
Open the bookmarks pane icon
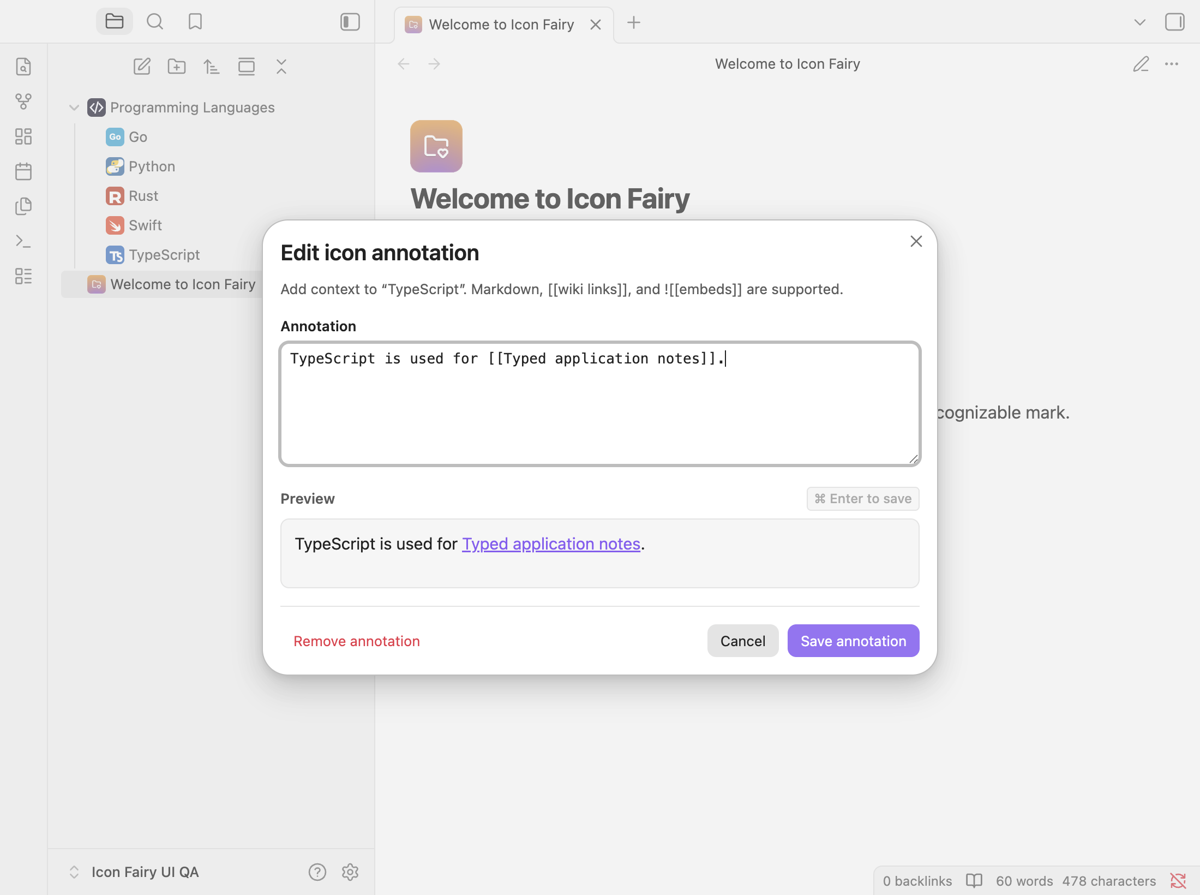pyautogui.click(x=195, y=22)
